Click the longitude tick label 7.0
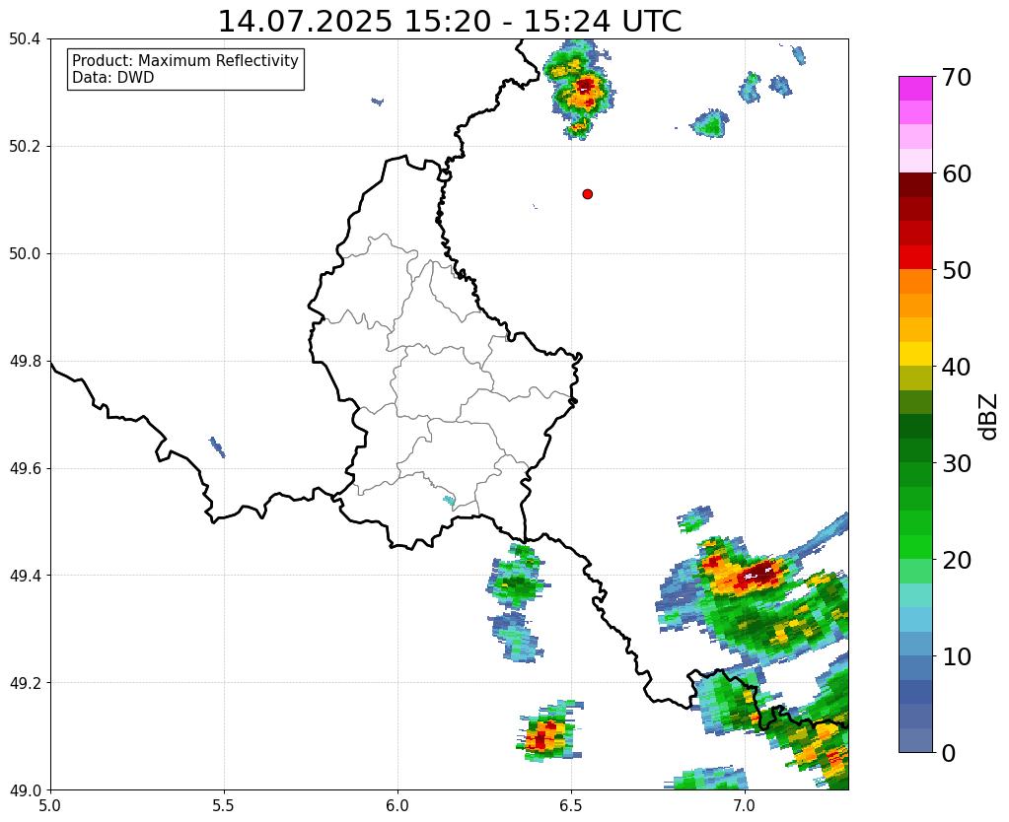Image resolution: width=1009 pixels, height=822 pixels. pyautogui.click(x=745, y=805)
